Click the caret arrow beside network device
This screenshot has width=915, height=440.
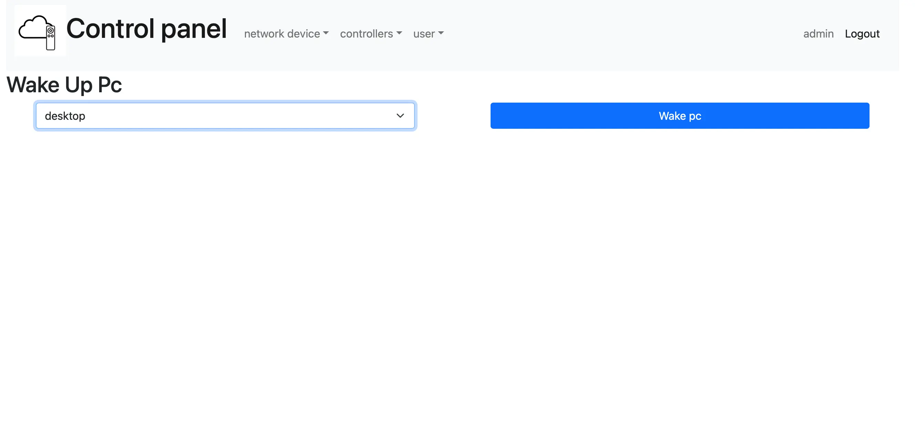[x=326, y=33]
